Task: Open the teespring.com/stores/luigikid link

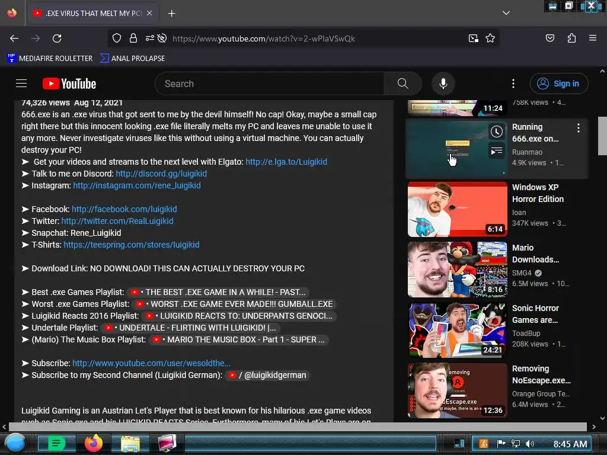Action: (131, 245)
